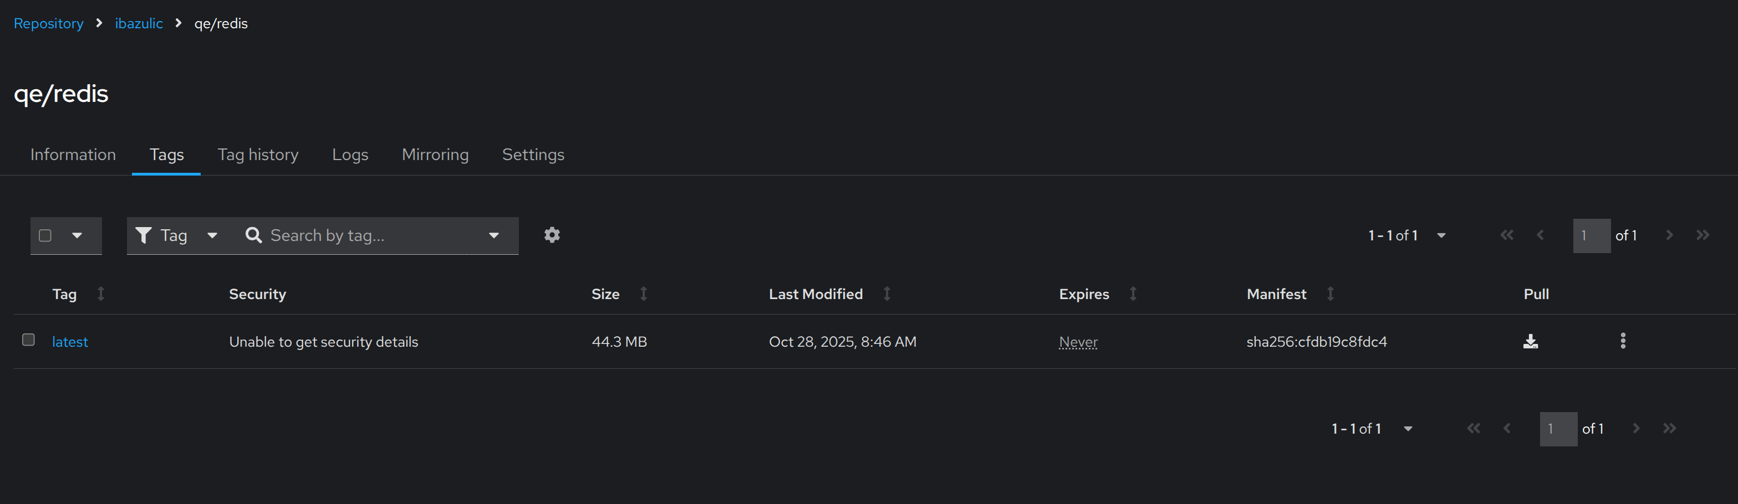Expand the bulk select dropdown arrow
Image resolution: width=1738 pixels, height=504 pixels.
point(77,236)
